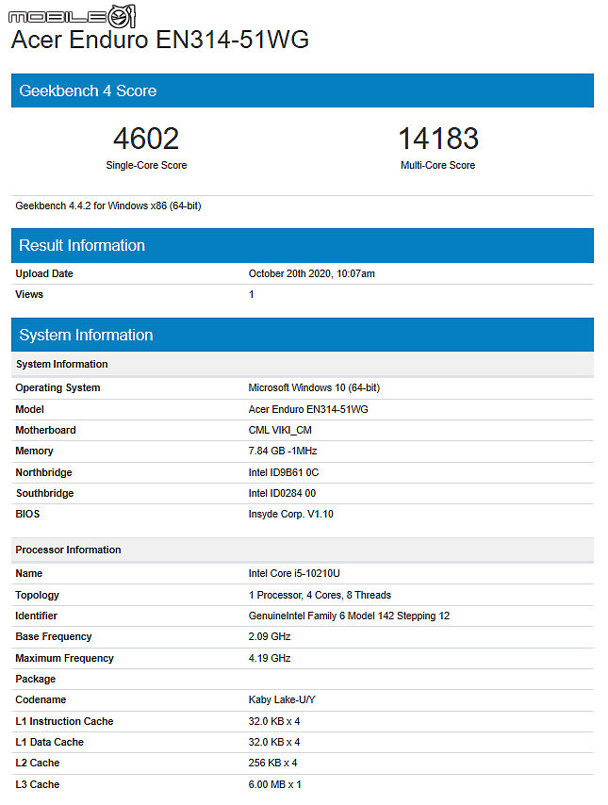This screenshot has width=608, height=805.
Task: Click the Geekbench 4 Score header
Action: pyautogui.click(x=303, y=90)
